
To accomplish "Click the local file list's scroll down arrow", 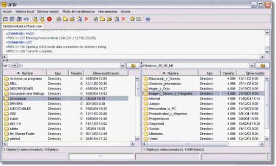I will [138, 139].
